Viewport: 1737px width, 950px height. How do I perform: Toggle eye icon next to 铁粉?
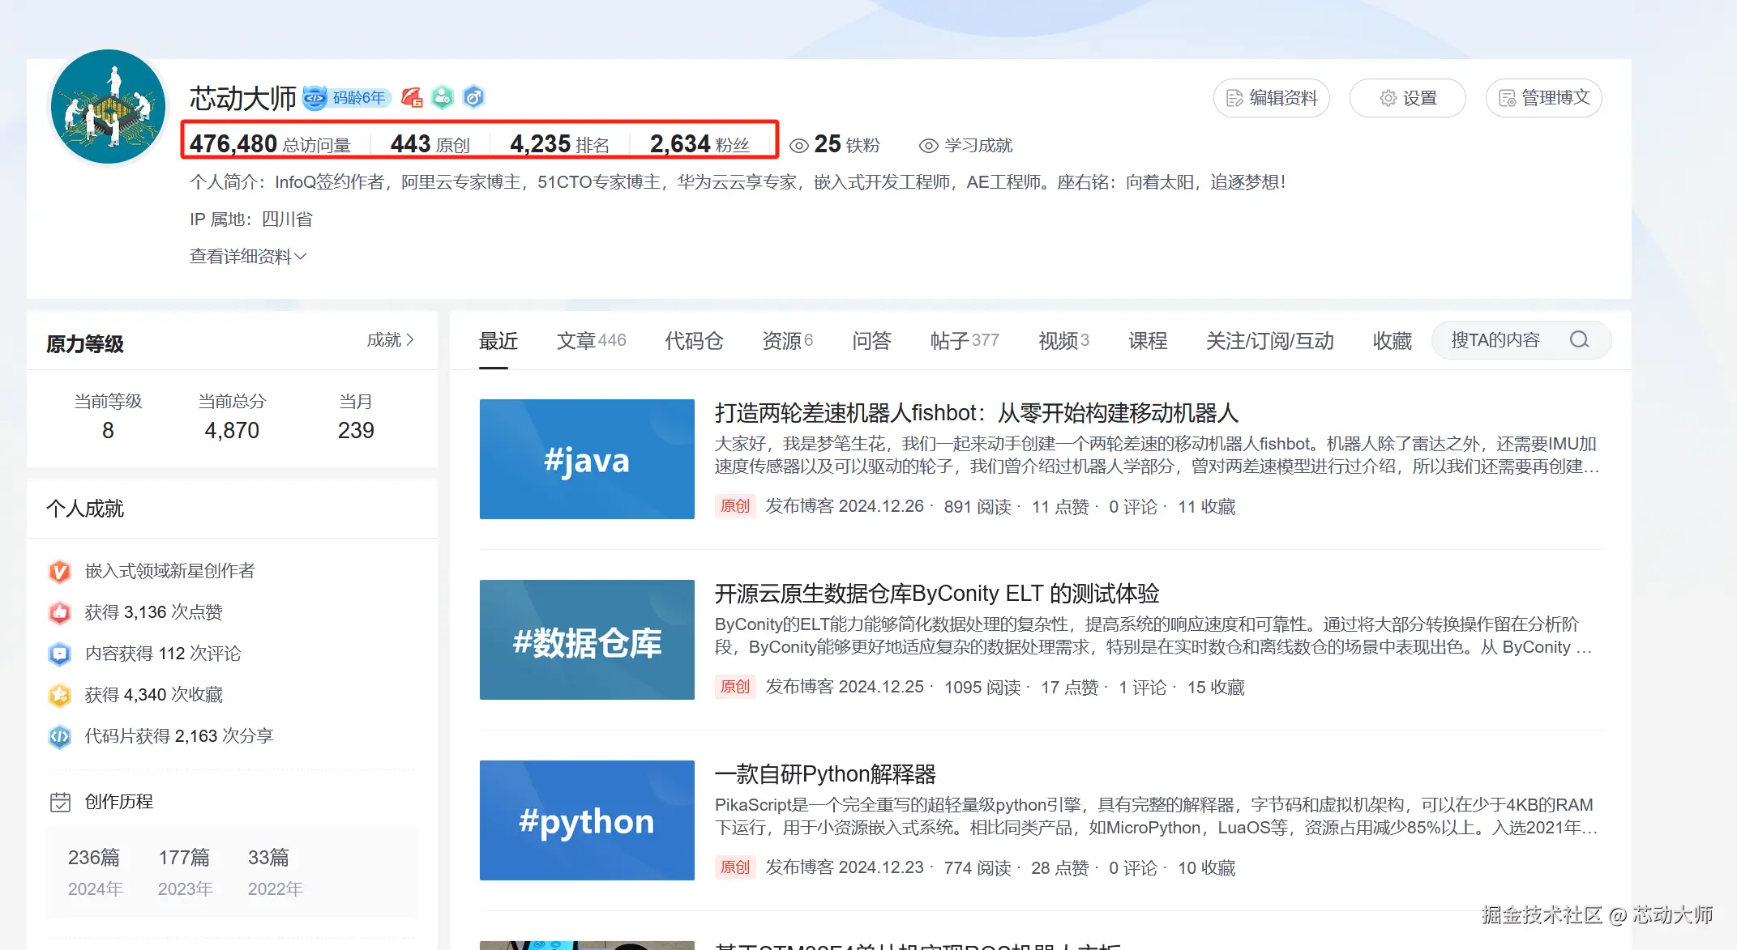point(799,146)
